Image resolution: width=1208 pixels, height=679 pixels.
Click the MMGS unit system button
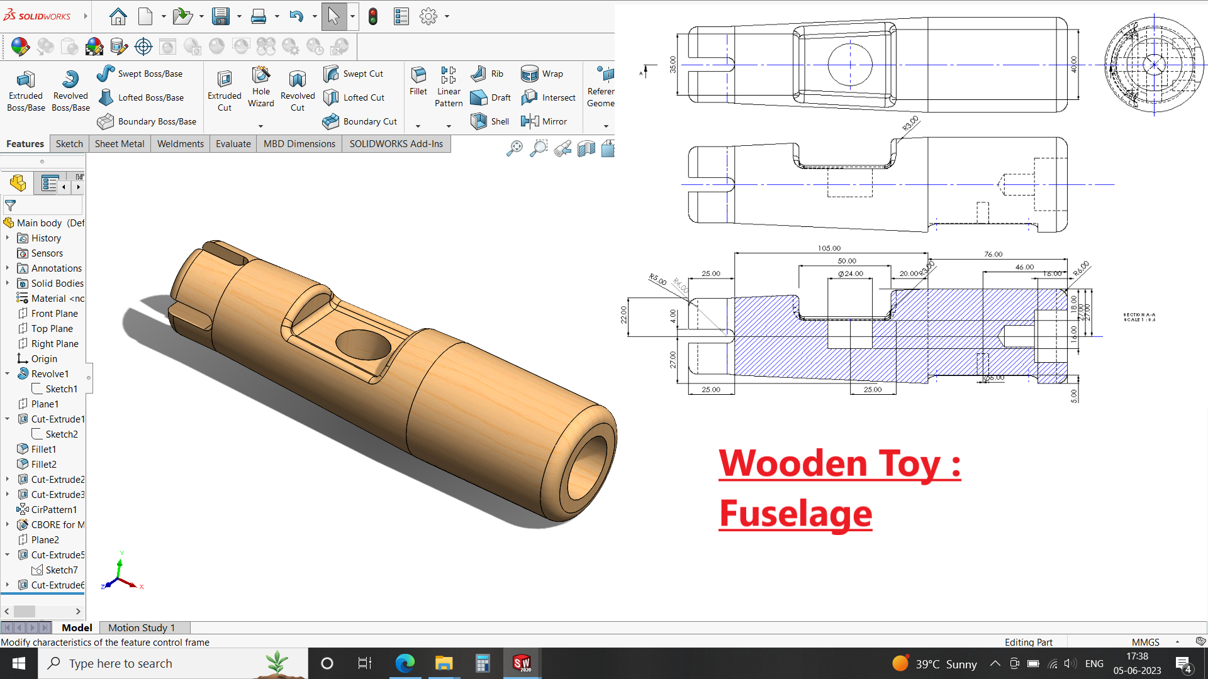[x=1145, y=642]
